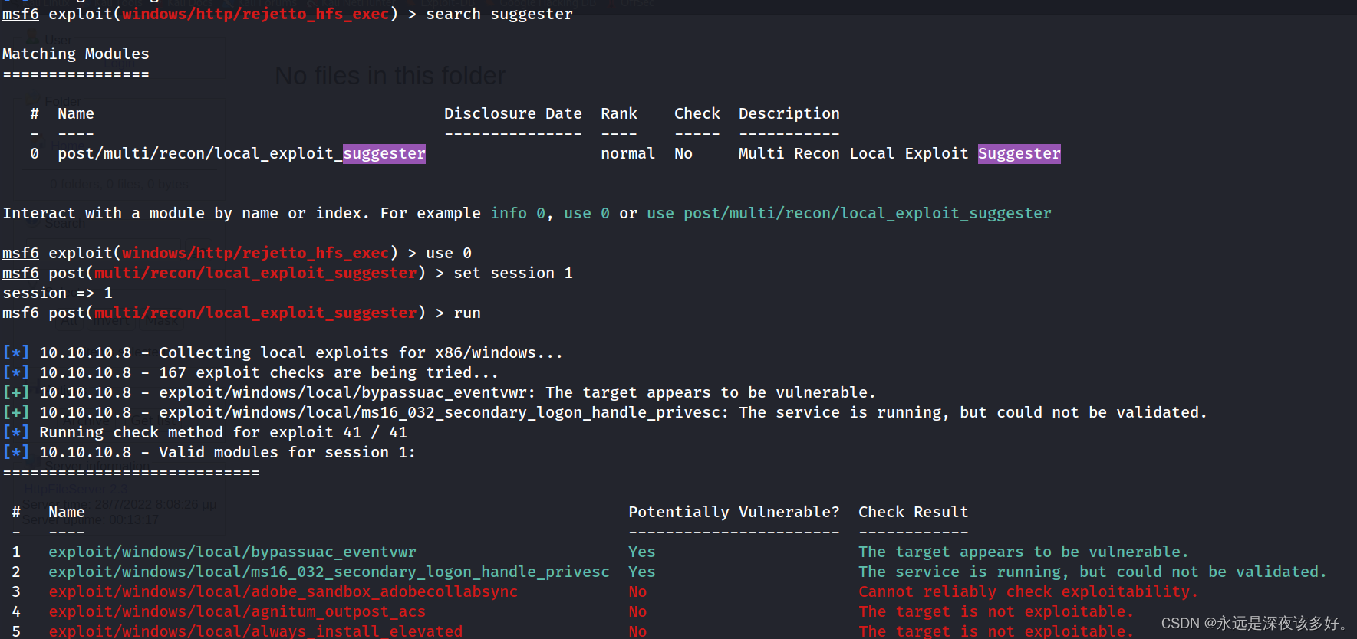Click the 'info 0' example in hint line

(x=518, y=213)
